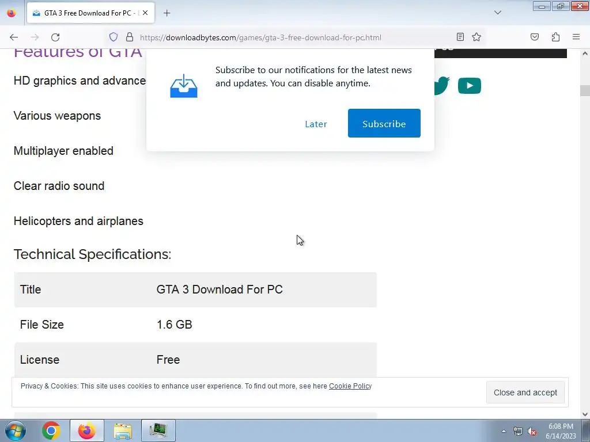
Task: Click the Subscribe button in notification prompt
Action: coord(384,123)
